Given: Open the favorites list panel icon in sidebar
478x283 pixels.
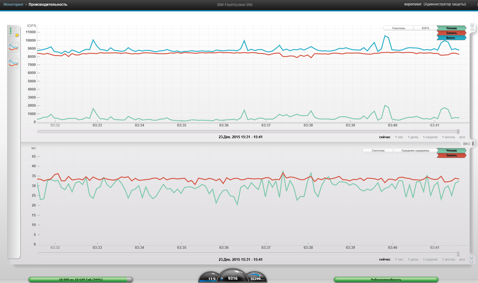Looking at the screenshot, I should [14, 31].
